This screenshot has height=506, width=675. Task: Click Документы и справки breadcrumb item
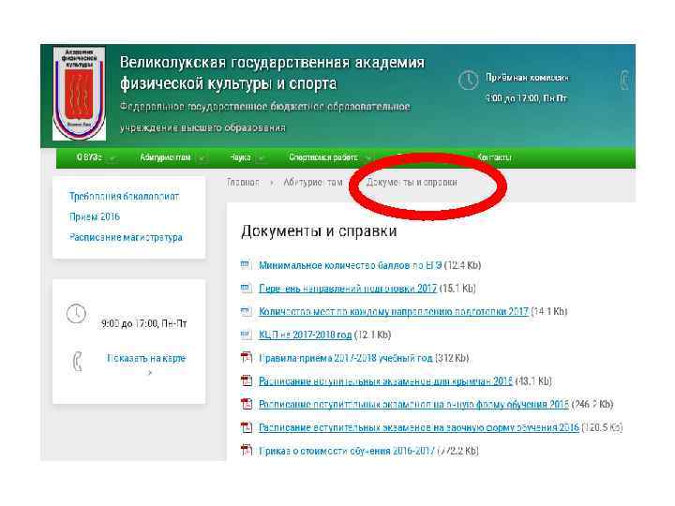(412, 183)
